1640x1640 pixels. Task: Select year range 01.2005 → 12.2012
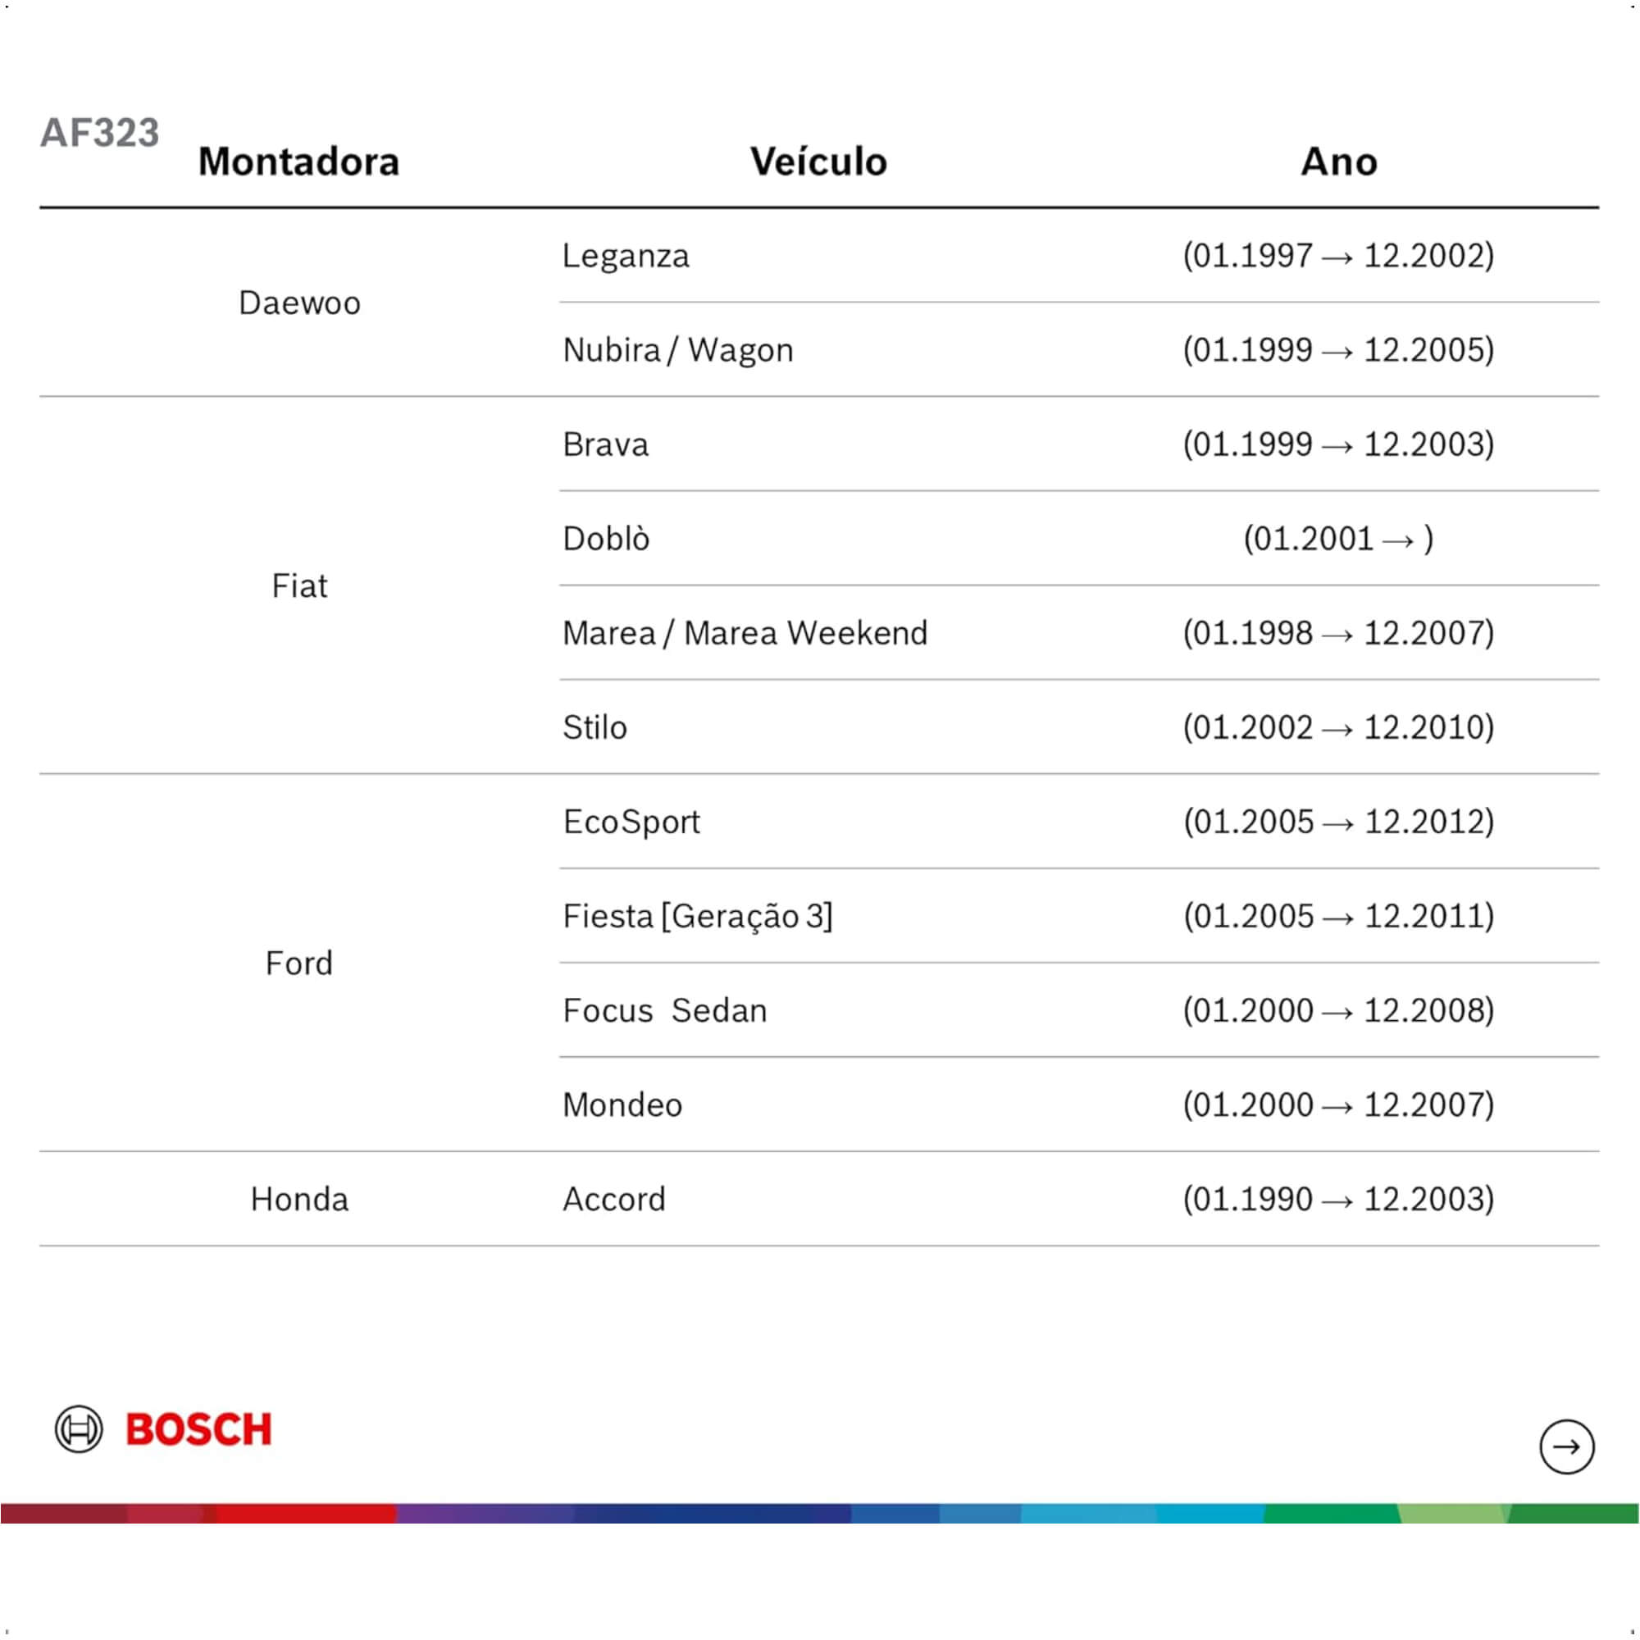coord(1339,822)
